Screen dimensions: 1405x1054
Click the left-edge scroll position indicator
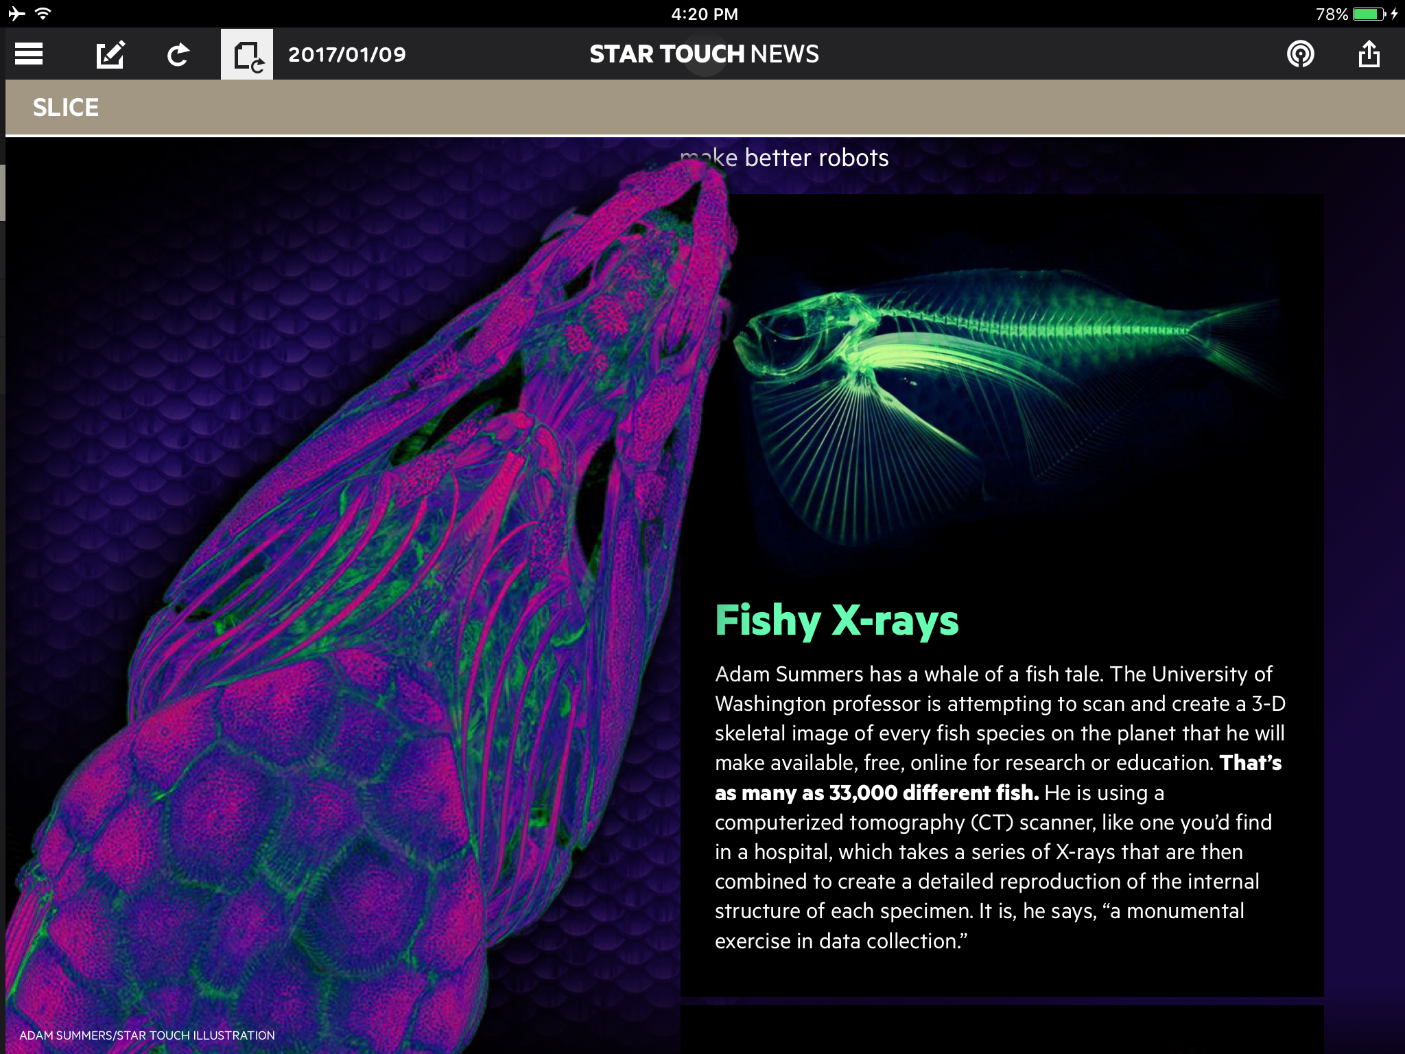pyautogui.click(x=3, y=192)
